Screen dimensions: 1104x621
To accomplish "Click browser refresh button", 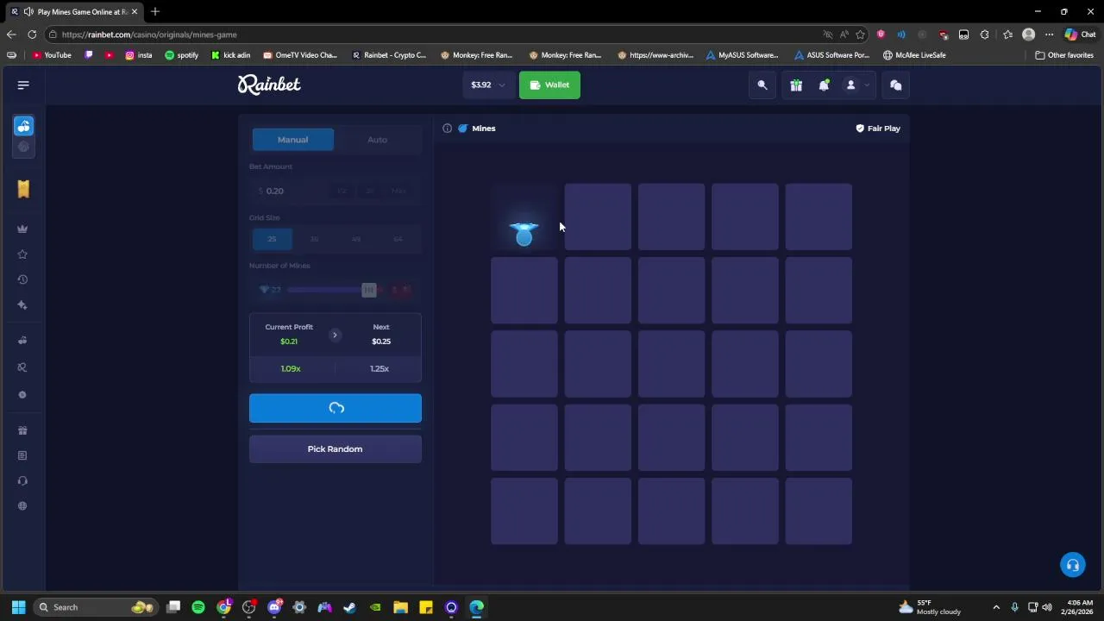I will (x=32, y=34).
